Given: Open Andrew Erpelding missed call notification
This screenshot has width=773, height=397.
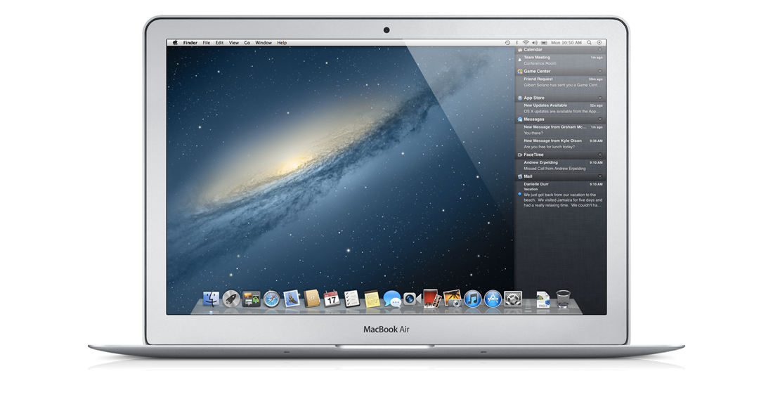Looking at the screenshot, I should click(x=561, y=166).
